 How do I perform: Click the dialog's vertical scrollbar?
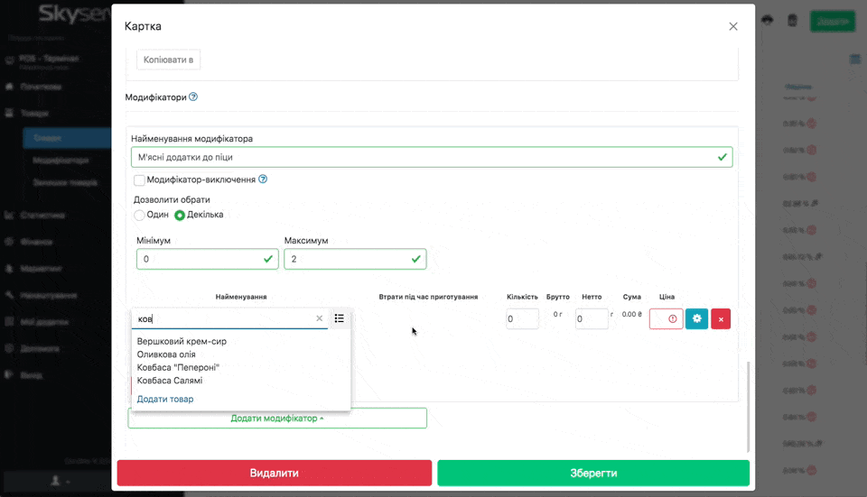point(747,404)
